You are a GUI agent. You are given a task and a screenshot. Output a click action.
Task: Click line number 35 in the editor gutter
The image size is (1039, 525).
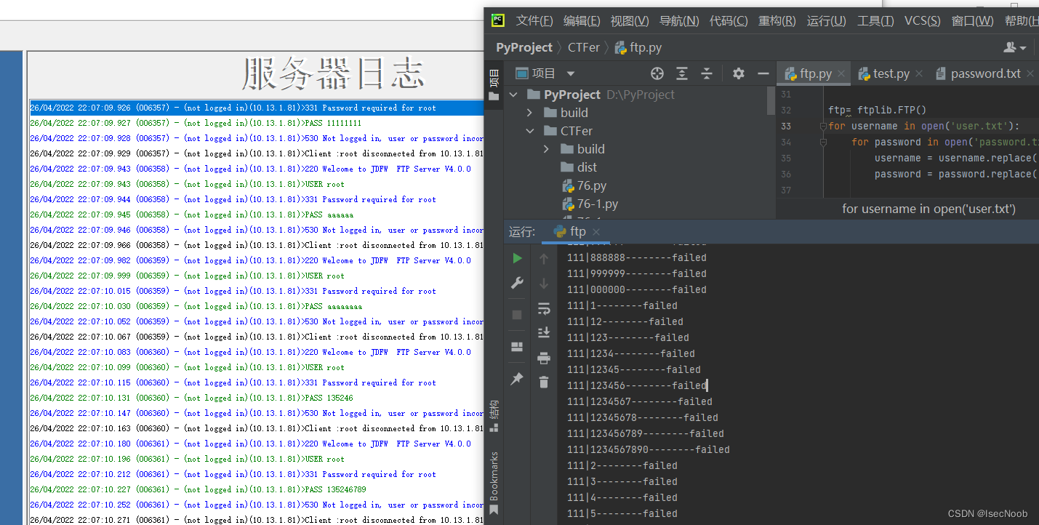785,158
